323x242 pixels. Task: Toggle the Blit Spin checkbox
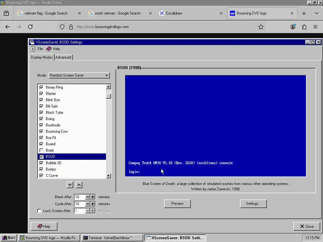point(41,106)
